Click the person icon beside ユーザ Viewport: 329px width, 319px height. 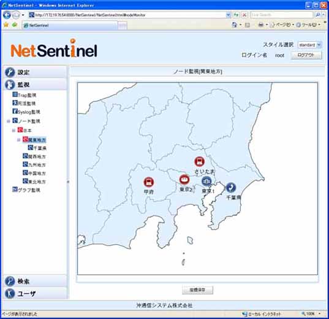(x=10, y=294)
